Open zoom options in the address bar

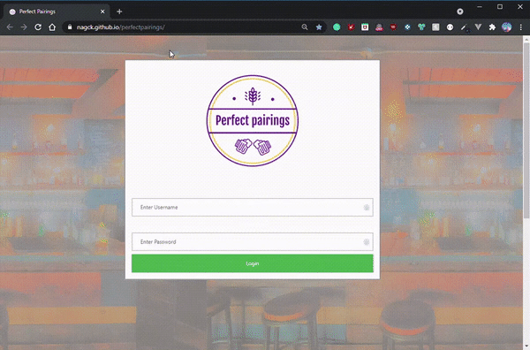coord(305,27)
